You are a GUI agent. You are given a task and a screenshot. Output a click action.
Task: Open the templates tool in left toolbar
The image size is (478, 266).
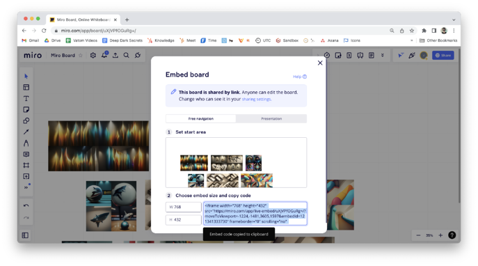coord(26,87)
